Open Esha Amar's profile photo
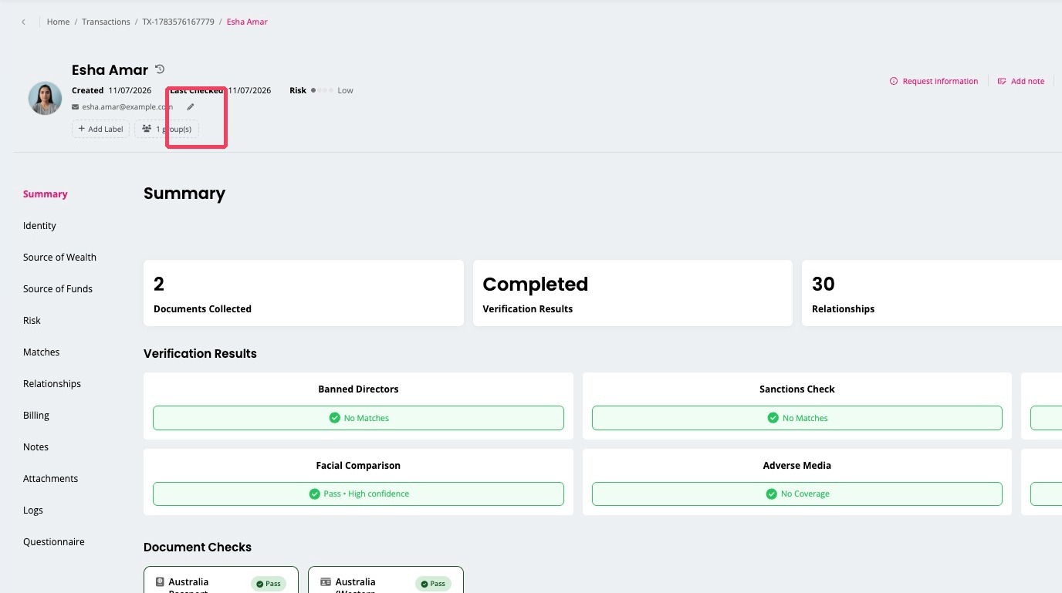Viewport: 1062px width, 593px height. click(x=45, y=99)
